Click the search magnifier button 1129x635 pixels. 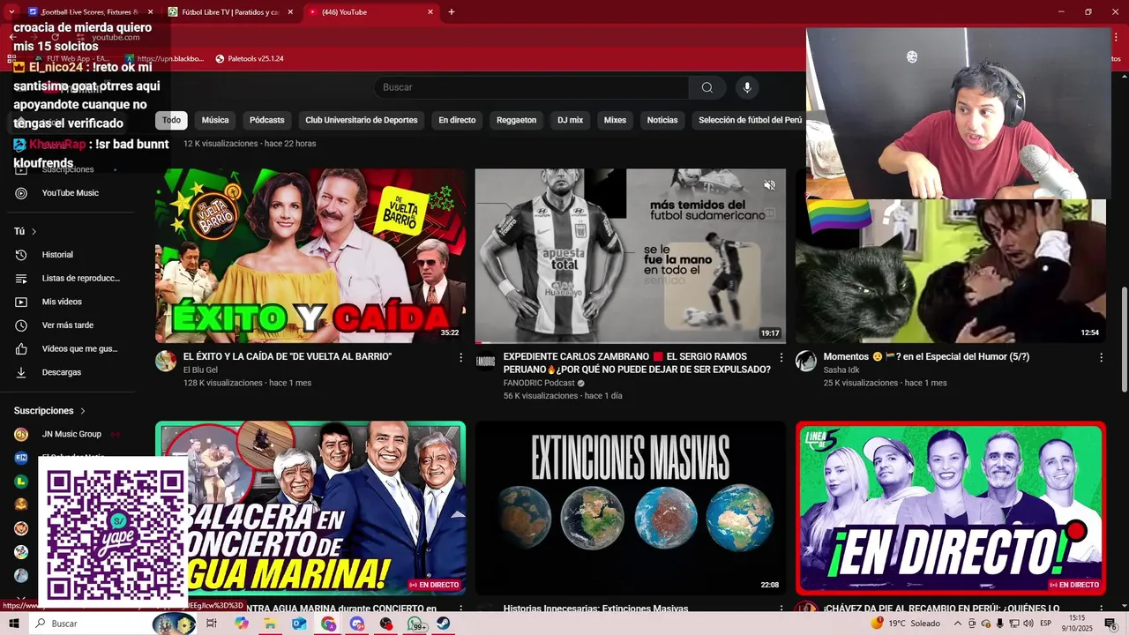coord(707,87)
